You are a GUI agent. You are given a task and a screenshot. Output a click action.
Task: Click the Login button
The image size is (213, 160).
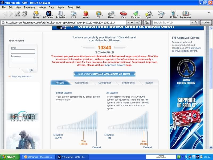(30, 70)
